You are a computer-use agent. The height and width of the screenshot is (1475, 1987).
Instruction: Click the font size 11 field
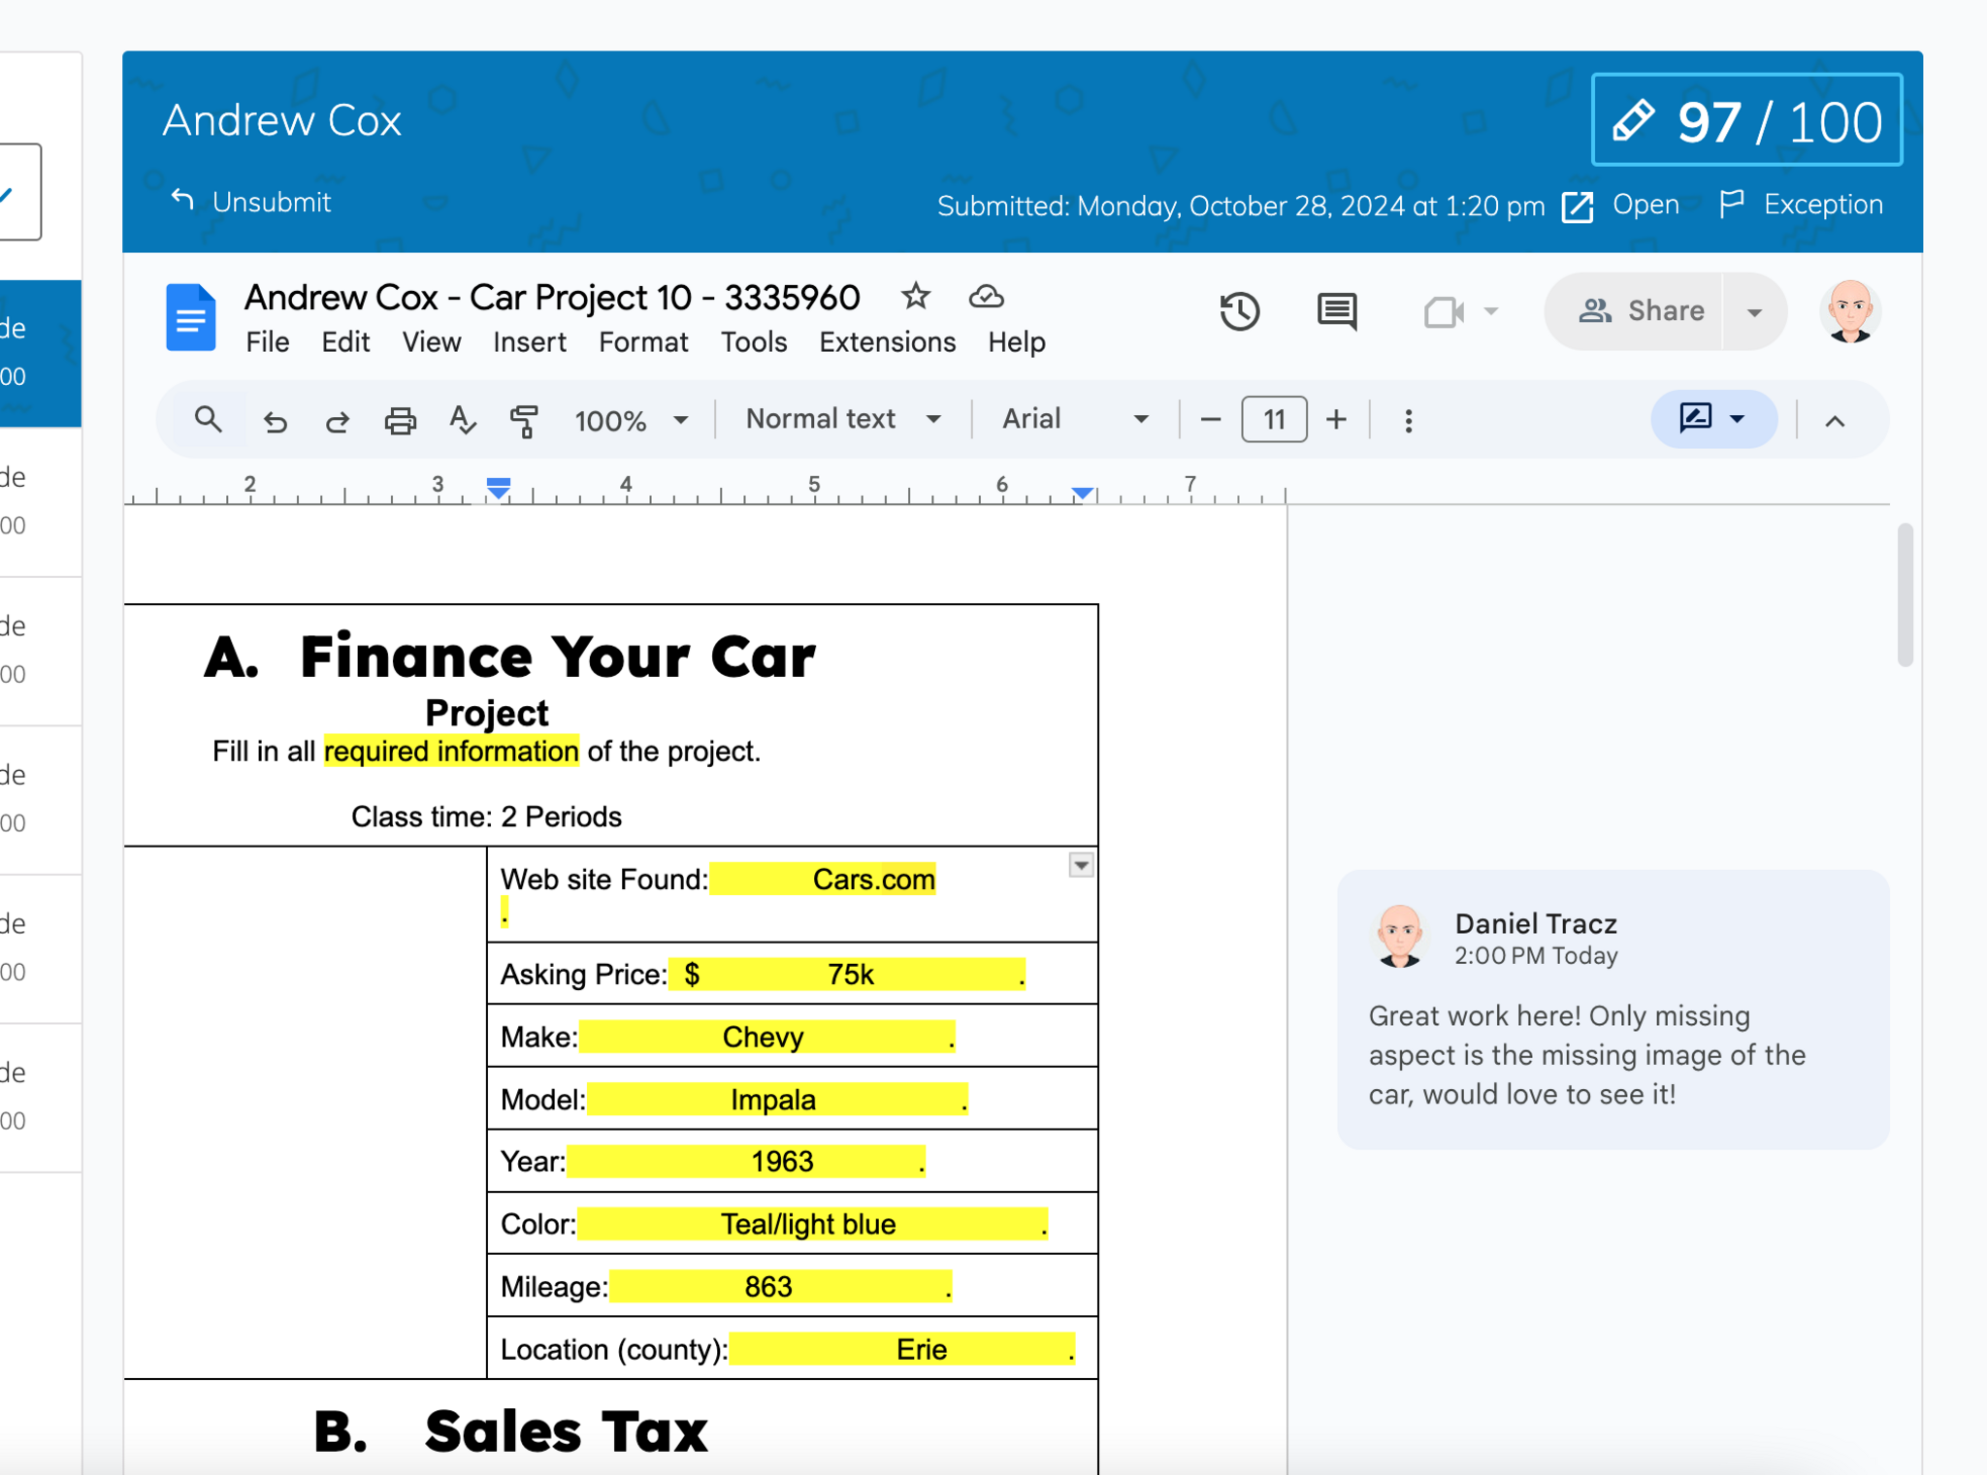pos(1273,420)
